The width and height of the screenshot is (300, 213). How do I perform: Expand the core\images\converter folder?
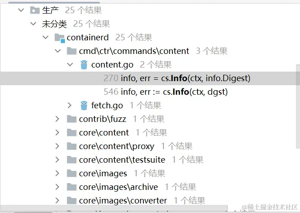pos(57,200)
